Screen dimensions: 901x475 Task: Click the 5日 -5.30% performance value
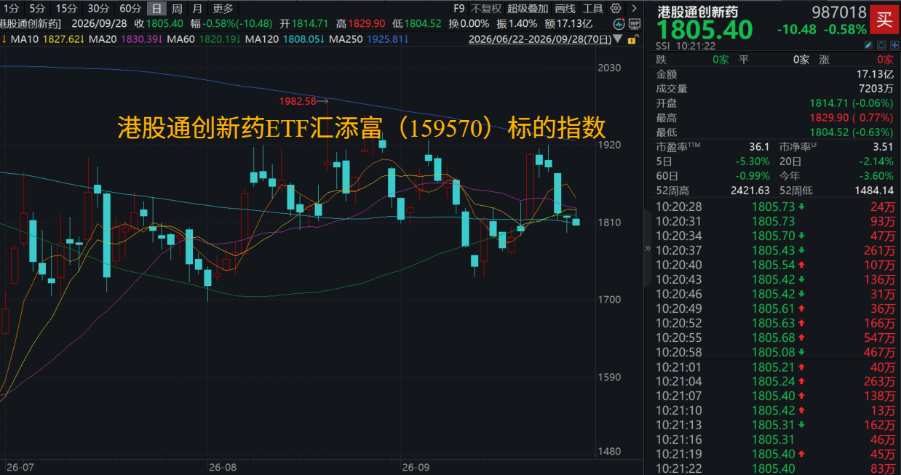tap(753, 161)
